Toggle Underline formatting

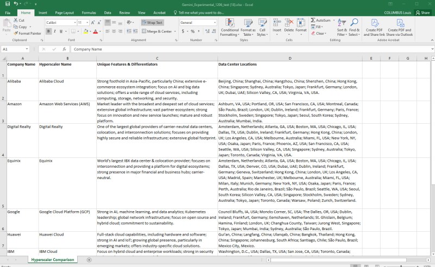pos(61,31)
